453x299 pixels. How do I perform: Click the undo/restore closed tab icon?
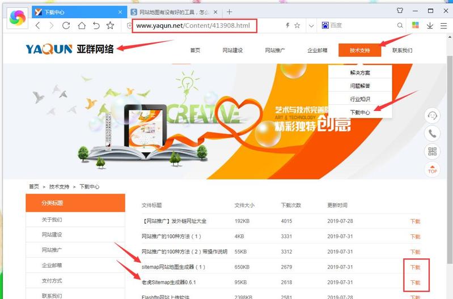click(96, 25)
